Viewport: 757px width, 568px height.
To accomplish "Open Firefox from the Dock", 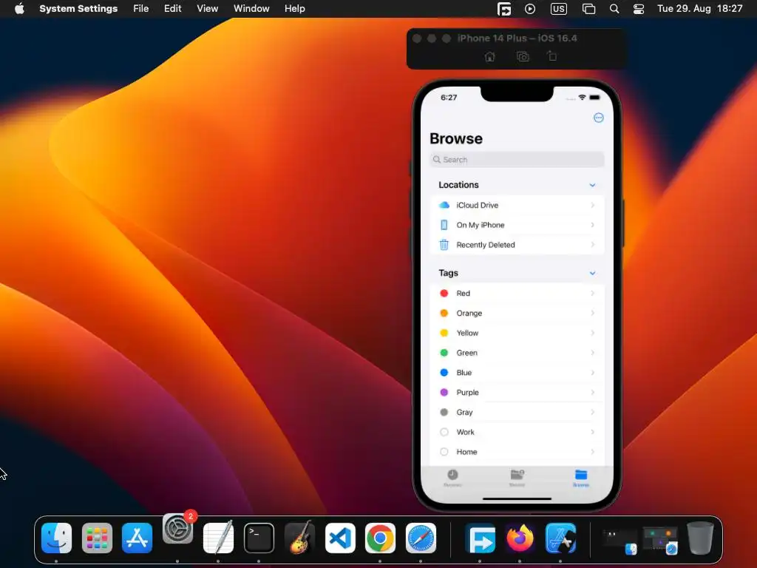I will pos(520,538).
